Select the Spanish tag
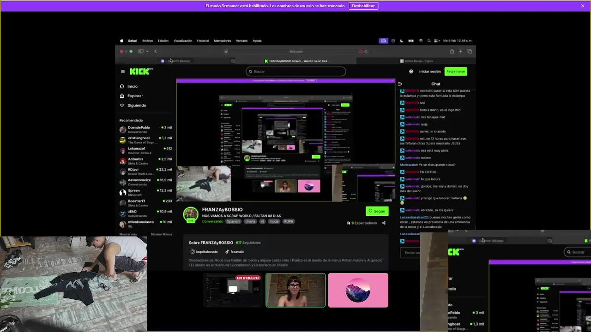The height and width of the screenshot is (332, 591). coord(233,221)
